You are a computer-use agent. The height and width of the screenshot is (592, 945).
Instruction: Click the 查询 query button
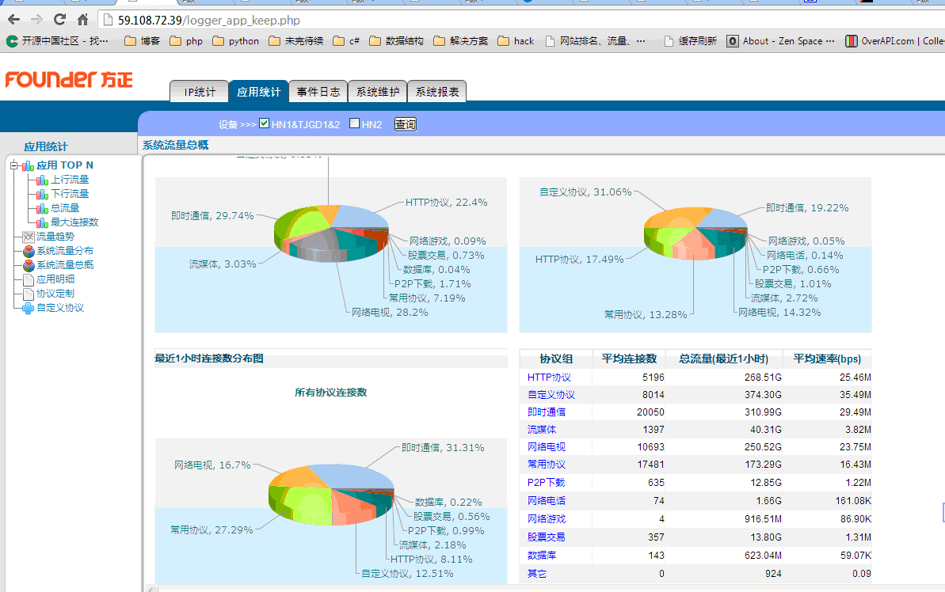tap(405, 124)
